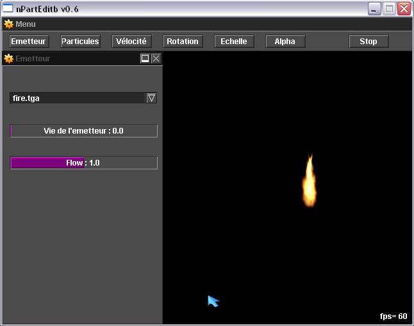Viewport: 414px width, 326px height.
Task: Switch to the Particules tab
Action: [x=80, y=42]
